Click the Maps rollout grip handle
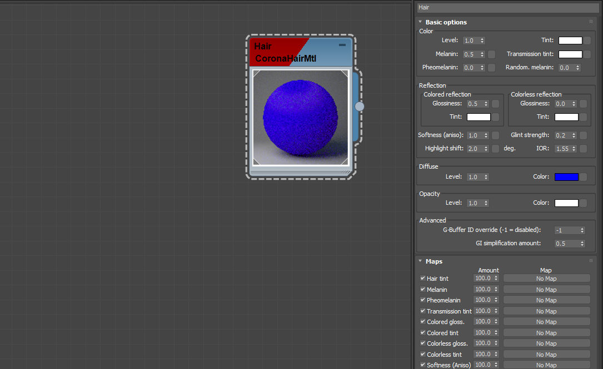 [x=591, y=261]
